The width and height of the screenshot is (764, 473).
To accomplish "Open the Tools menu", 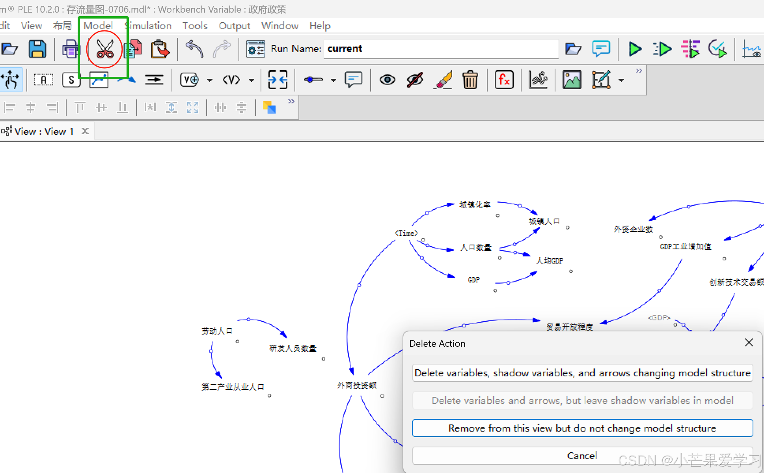I will pyautogui.click(x=195, y=26).
